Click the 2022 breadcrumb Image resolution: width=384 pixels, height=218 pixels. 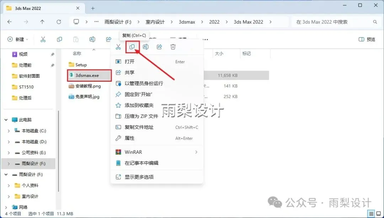coord(214,22)
